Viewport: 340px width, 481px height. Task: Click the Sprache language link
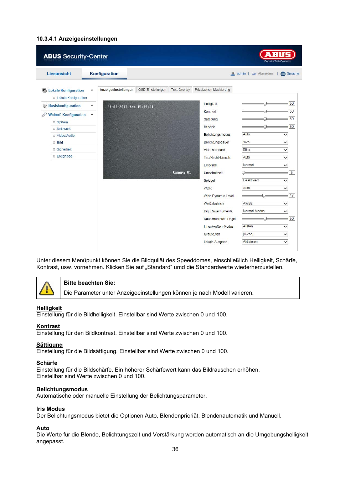[x=293, y=74]
